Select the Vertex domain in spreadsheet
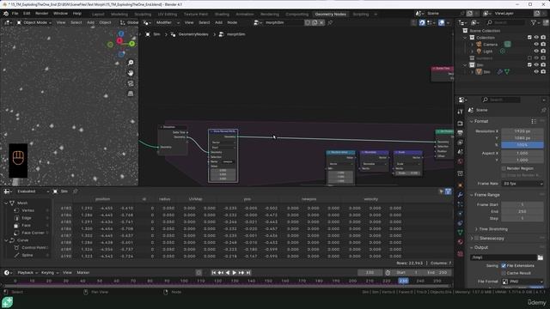The height and width of the screenshot is (309, 550). (27, 210)
